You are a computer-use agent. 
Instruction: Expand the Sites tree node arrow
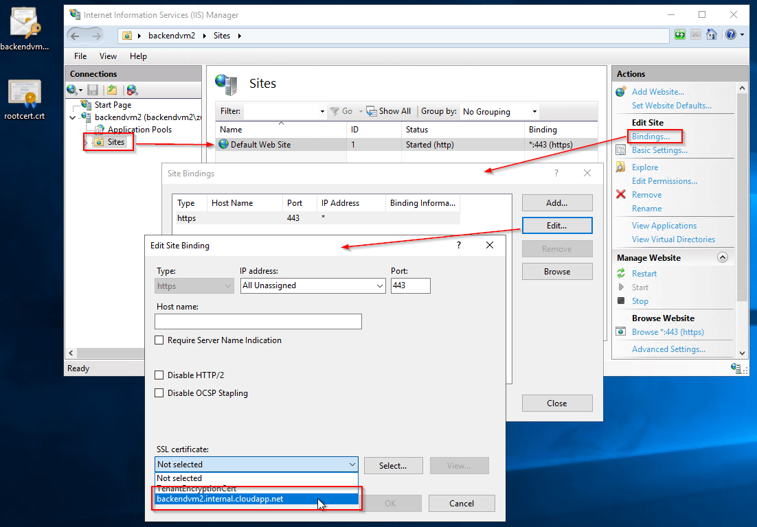pyautogui.click(x=87, y=142)
